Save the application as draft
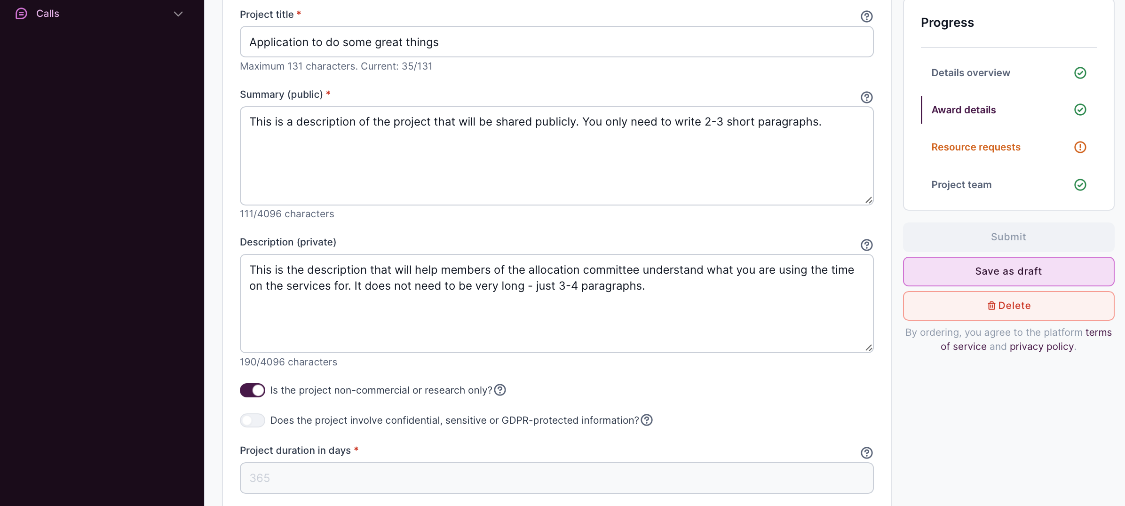Image resolution: width=1125 pixels, height=506 pixels. pyautogui.click(x=1008, y=271)
